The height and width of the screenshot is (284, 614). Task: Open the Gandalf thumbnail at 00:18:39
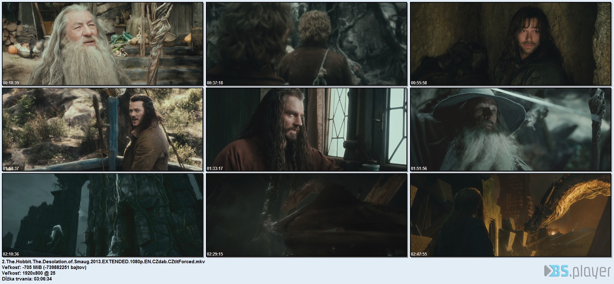pyautogui.click(x=102, y=44)
